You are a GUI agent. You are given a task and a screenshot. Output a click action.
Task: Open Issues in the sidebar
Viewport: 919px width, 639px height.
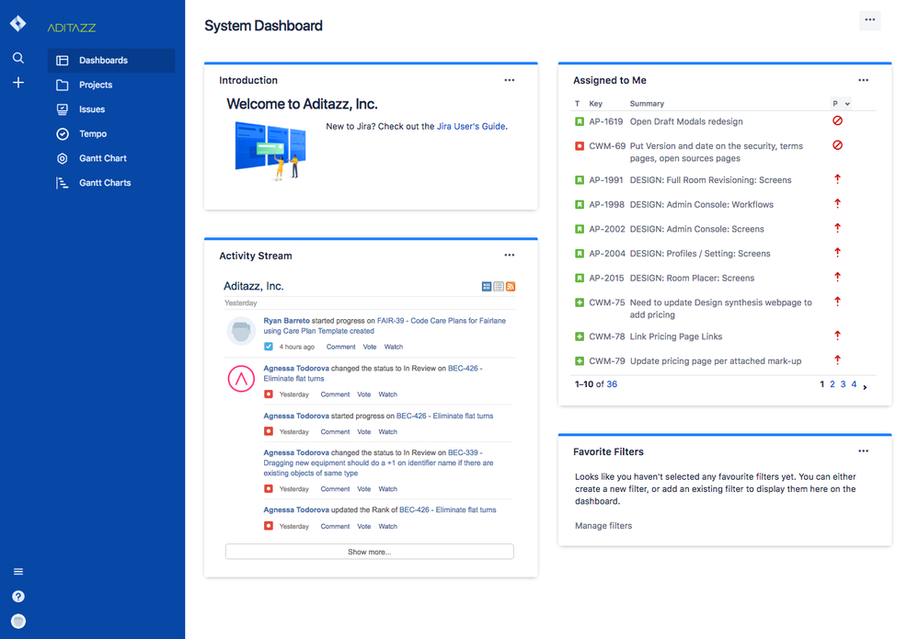pyautogui.click(x=111, y=109)
